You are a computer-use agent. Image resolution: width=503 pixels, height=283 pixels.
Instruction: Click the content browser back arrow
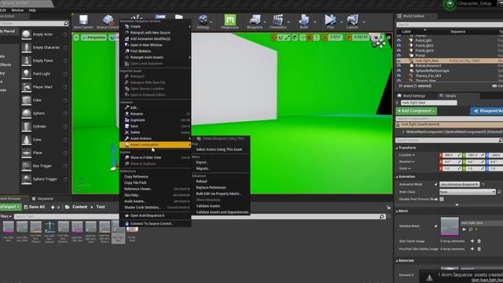[53, 208]
